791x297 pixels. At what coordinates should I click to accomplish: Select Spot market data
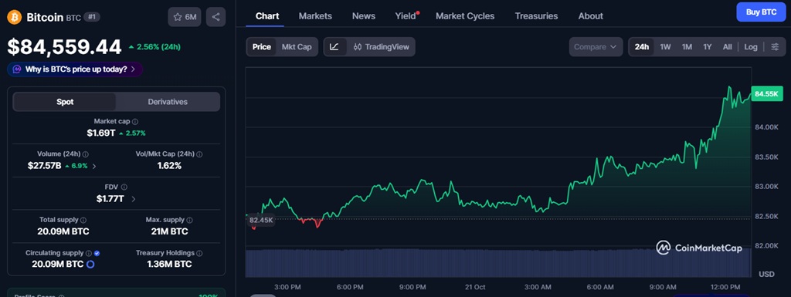pyautogui.click(x=65, y=102)
